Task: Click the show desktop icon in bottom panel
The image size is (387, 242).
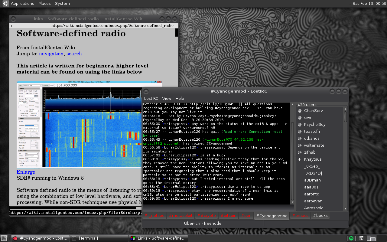Action: [x=4, y=238]
